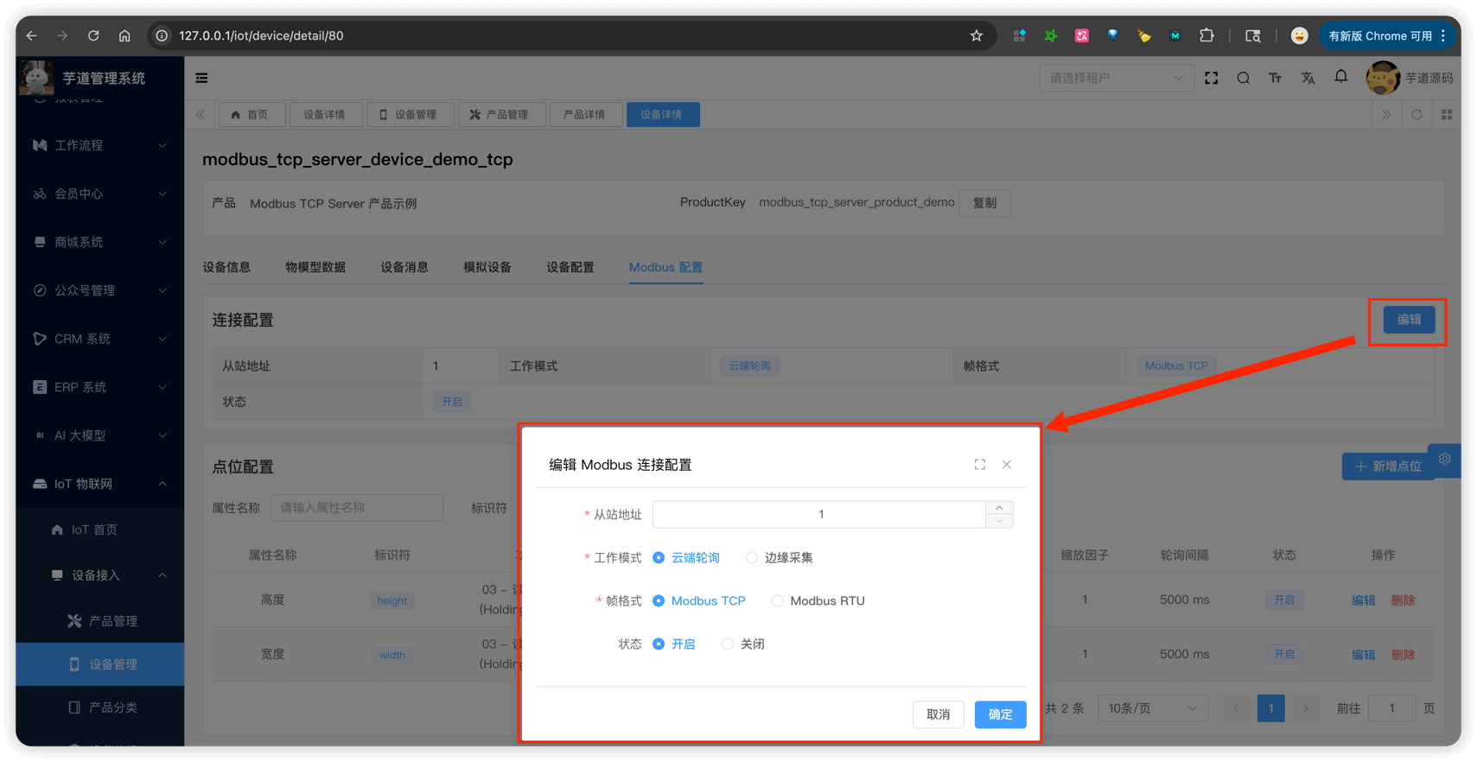Open the 10条/页 page size dropdown
Image resolution: width=1477 pixels, height=762 pixels.
tap(1152, 708)
